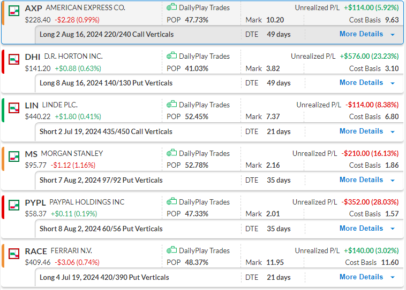Click the DHI payoff chart icon
Image resolution: width=406 pixels, height=290 pixels.
click(14, 59)
